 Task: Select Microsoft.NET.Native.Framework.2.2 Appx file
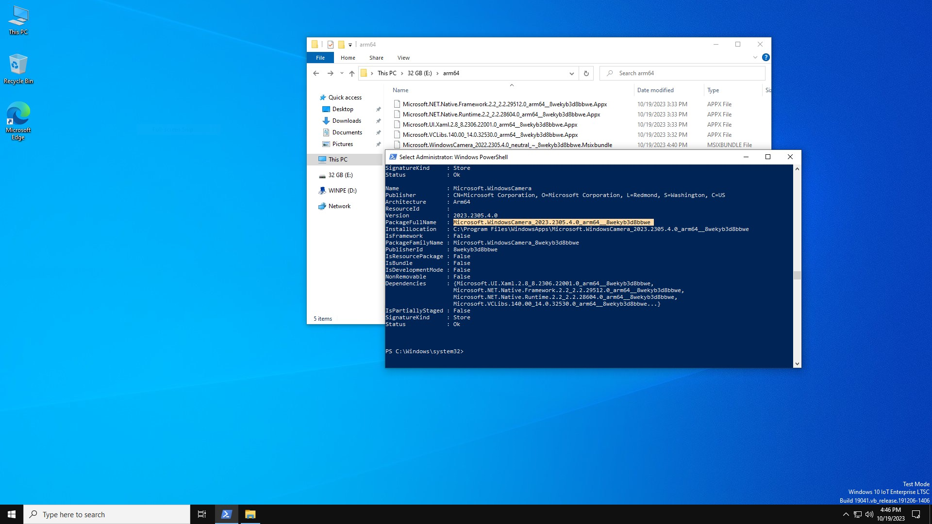pyautogui.click(x=505, y=104)
